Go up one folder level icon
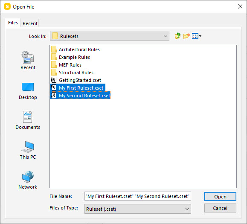 pos(177,36)
